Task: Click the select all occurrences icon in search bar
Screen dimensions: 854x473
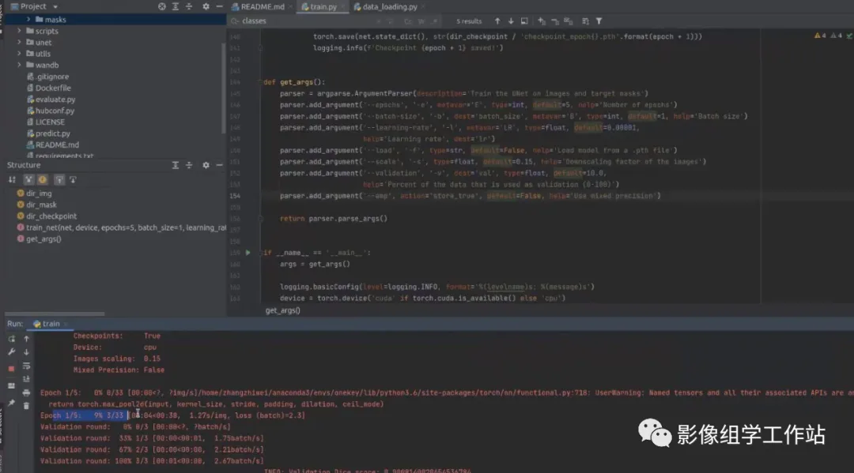Action: 569,21
